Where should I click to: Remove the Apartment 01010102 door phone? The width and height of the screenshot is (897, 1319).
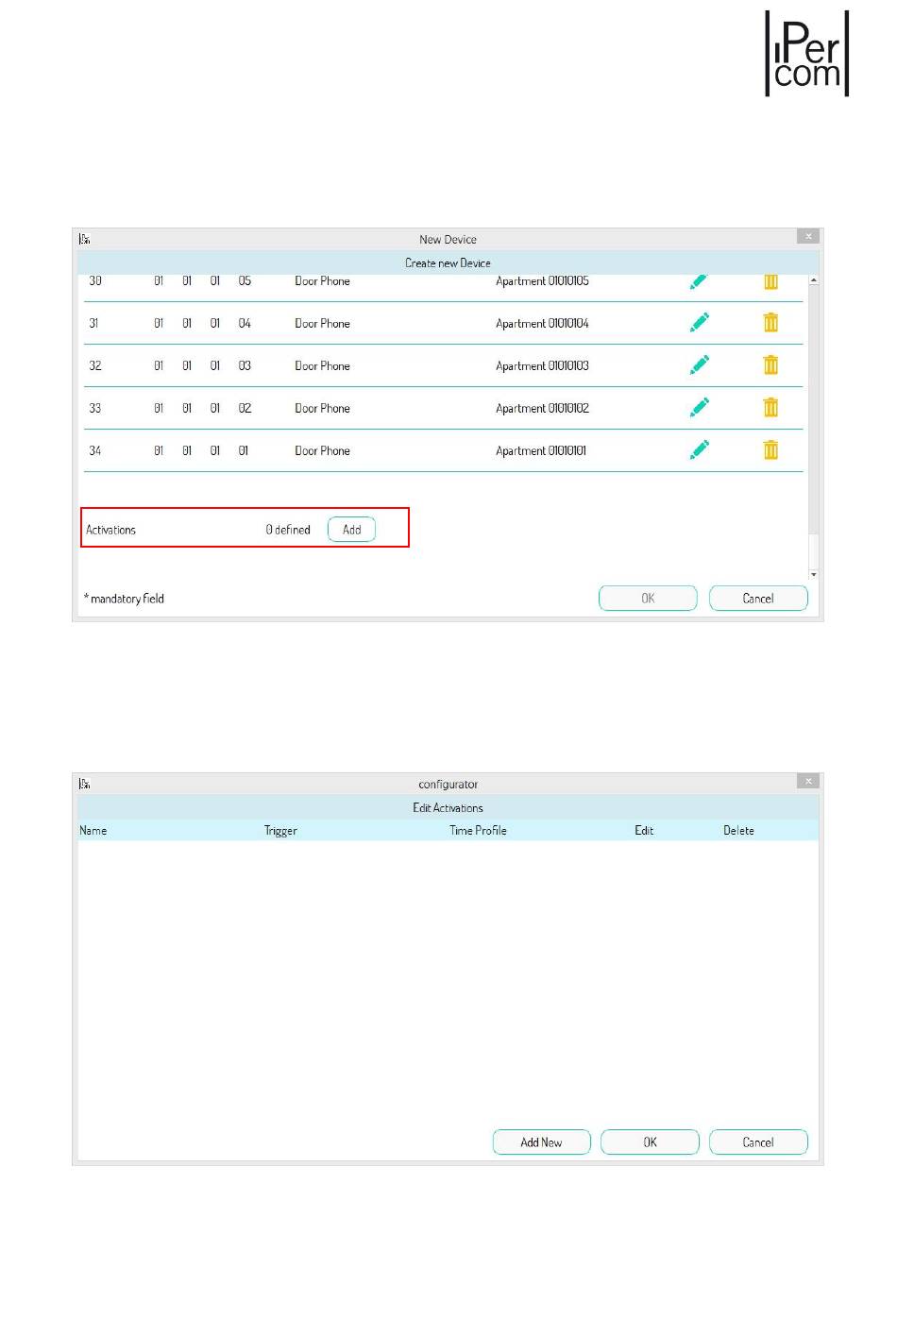coord(770,408)
